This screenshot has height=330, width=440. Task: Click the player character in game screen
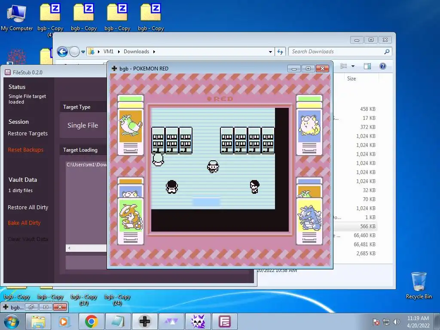click(213, 167)
